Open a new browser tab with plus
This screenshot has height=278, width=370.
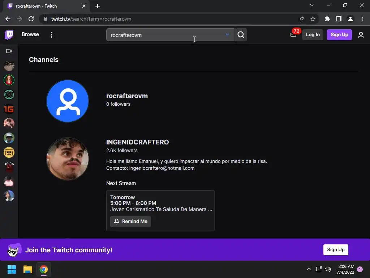(x=98, y=6)
